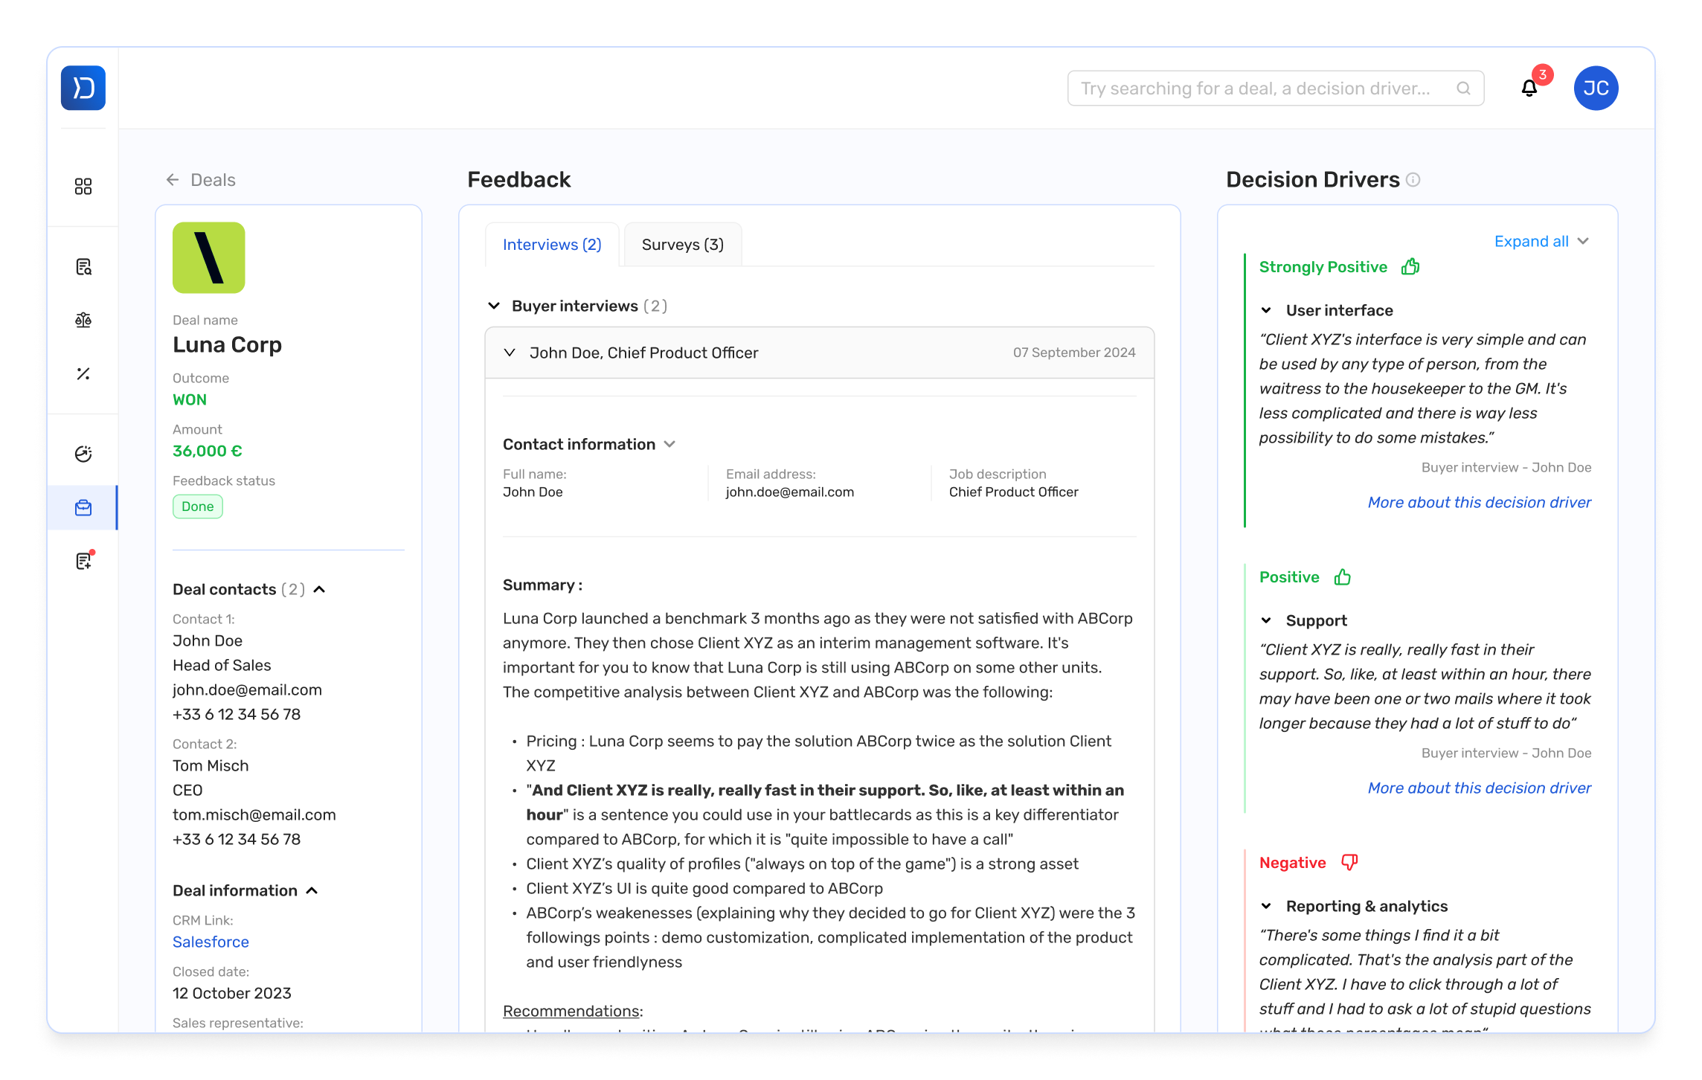Screen dimensions: 1702x1080
Task: Click Chief Product Officer job description value
Action: pos(1013,492)
